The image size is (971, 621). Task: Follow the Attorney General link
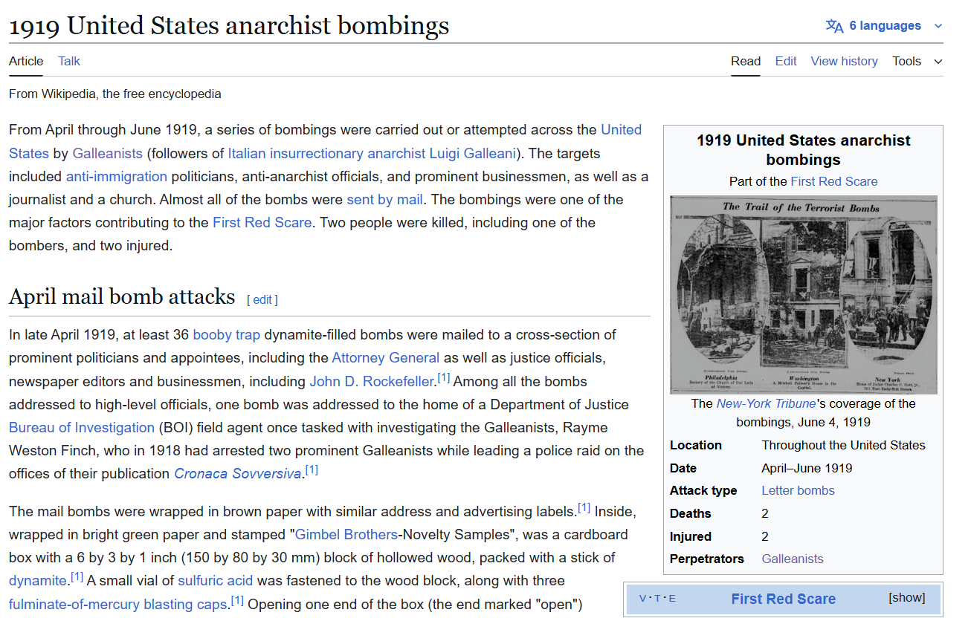[x=385, y=358]
